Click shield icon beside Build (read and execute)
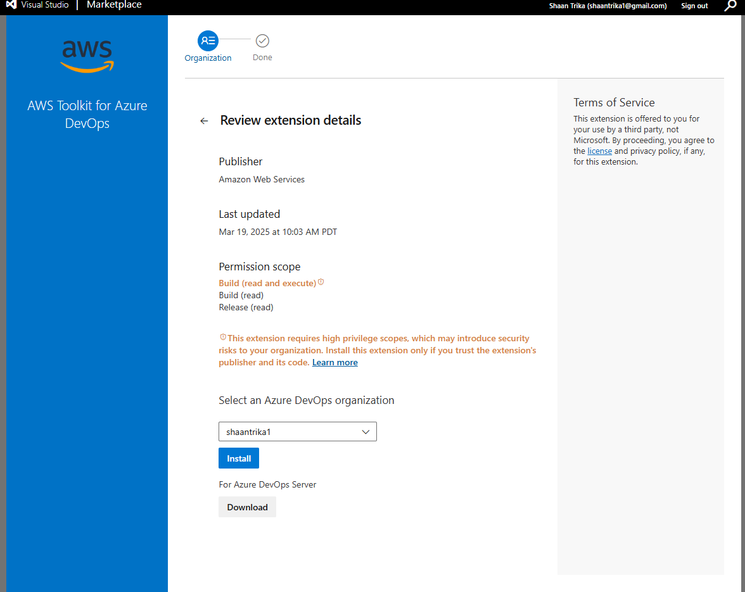Viewport: 745px width, 592px height. (x=321, y=282)
